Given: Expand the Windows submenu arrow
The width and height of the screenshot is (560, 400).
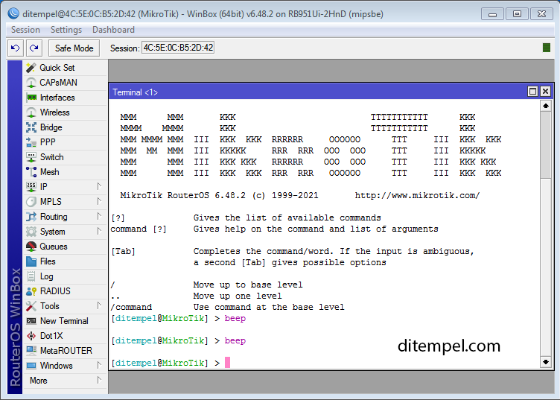Looking at the screenshot, I should 99,365.
